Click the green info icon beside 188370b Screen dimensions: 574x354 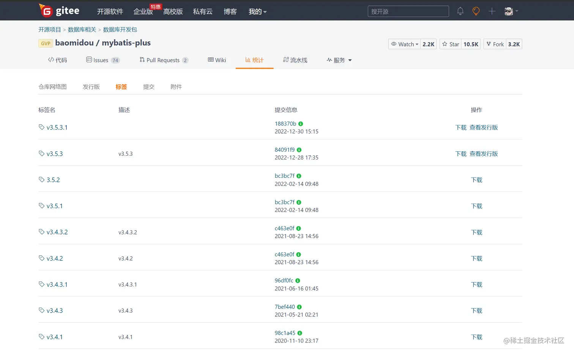pyautogui.click(x=301, y=124)
